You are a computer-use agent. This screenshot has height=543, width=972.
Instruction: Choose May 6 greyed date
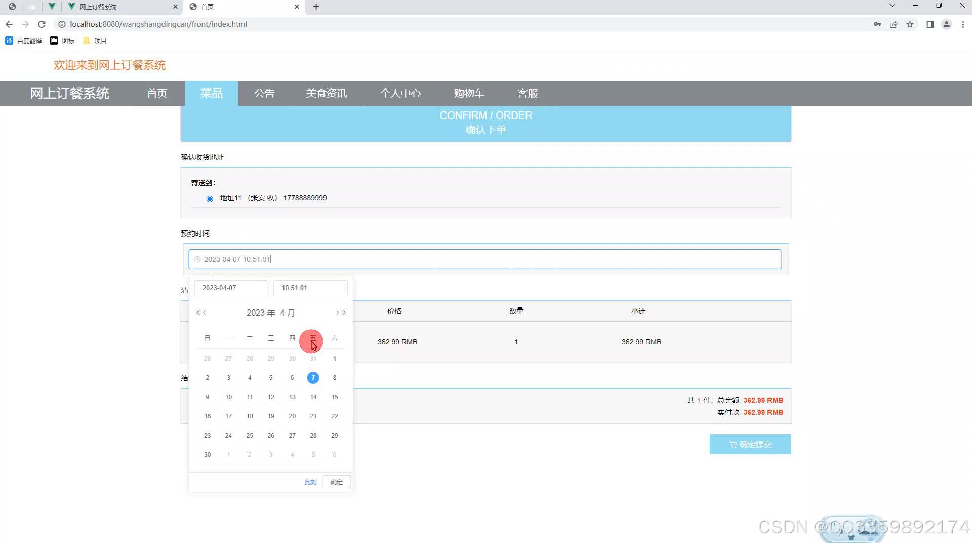(x=335, y=455)
